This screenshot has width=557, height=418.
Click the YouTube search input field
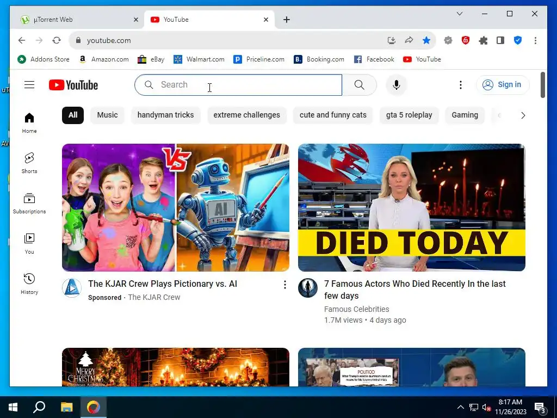[x=238, y=84]
